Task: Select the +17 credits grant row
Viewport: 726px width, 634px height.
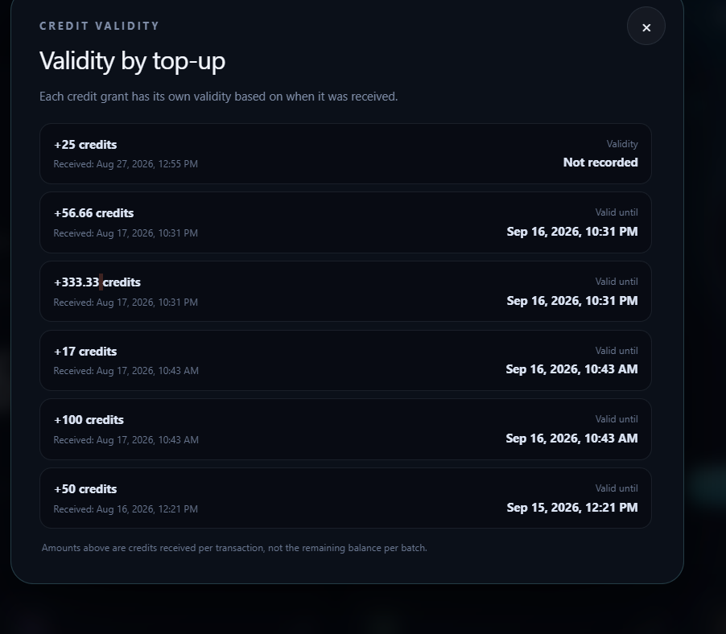Action: tap(345, 360)
